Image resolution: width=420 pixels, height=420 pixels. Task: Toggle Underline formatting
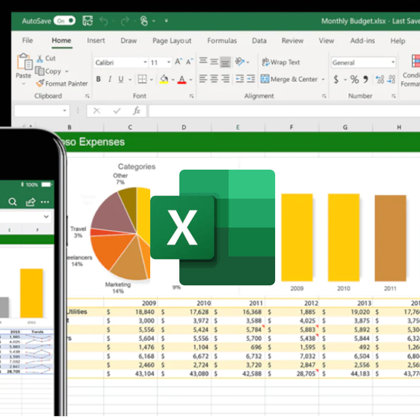(121, 79)
